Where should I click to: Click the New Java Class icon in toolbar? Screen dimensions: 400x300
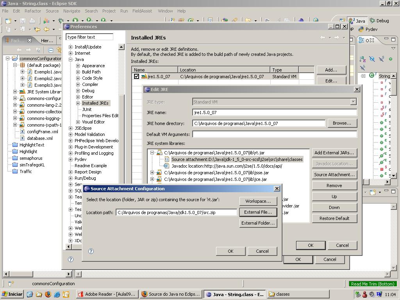tap(190, 20)
